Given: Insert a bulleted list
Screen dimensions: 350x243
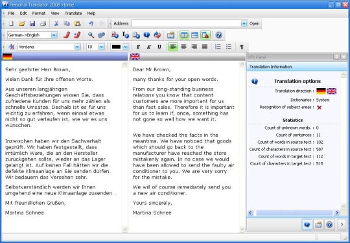Looking at the screenshot, I should [x=229, y=47].
